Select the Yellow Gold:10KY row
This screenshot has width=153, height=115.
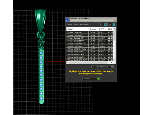pos(90,35)
